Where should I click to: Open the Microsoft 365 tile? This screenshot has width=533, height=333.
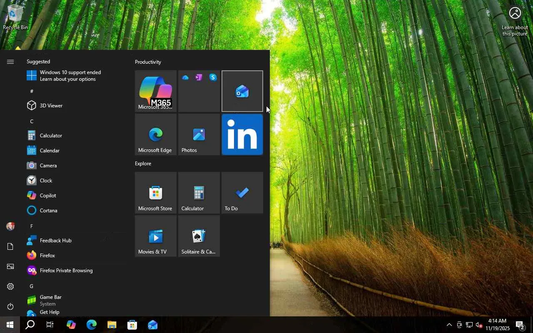(156, 91)
